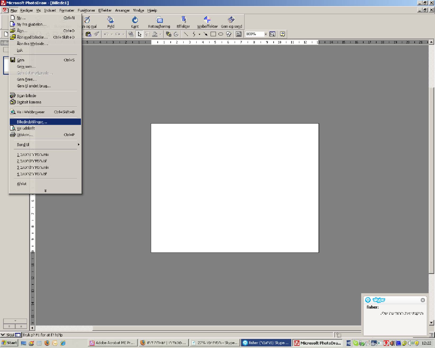
Task: Click the Windows Start button
Action: pyautogui.click(x=9, y=343)
